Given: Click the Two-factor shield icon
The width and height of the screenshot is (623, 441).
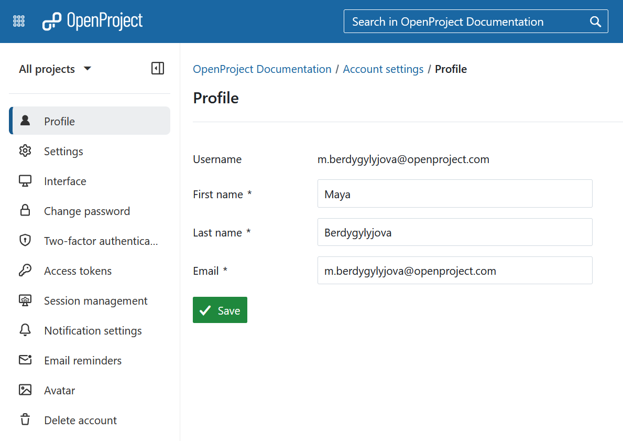Looking at the screenshot, I should coord(25,240).
